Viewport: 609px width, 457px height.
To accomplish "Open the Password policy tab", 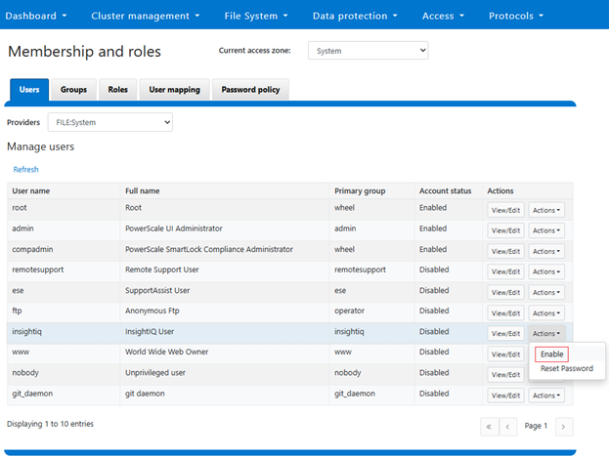I will pos(249,90).
